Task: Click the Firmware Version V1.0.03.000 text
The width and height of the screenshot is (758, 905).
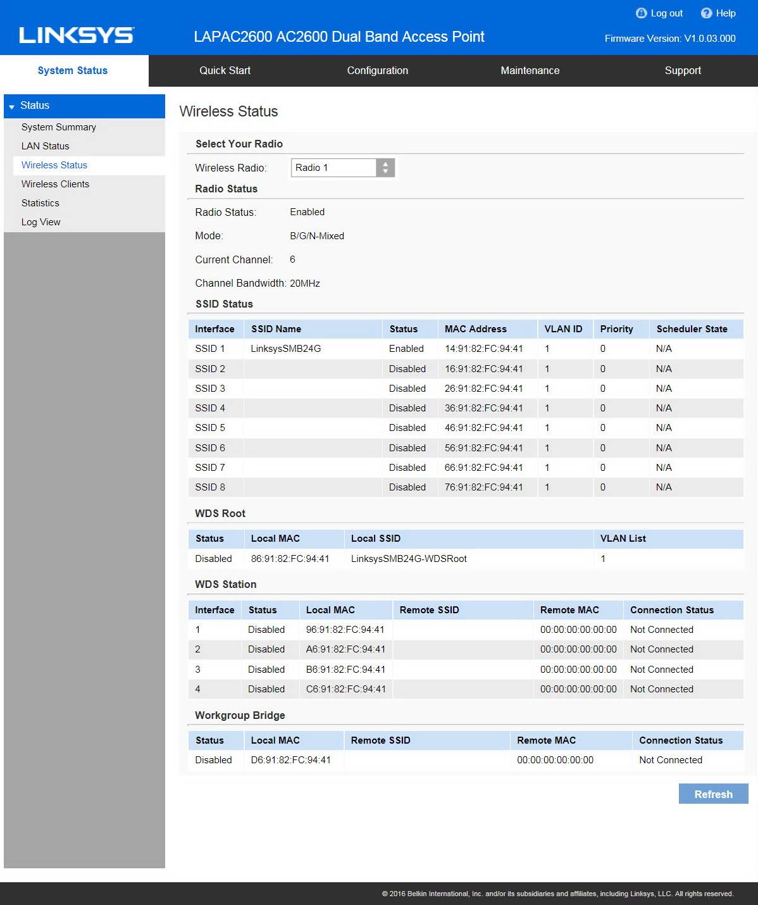Action: [670, 39]
